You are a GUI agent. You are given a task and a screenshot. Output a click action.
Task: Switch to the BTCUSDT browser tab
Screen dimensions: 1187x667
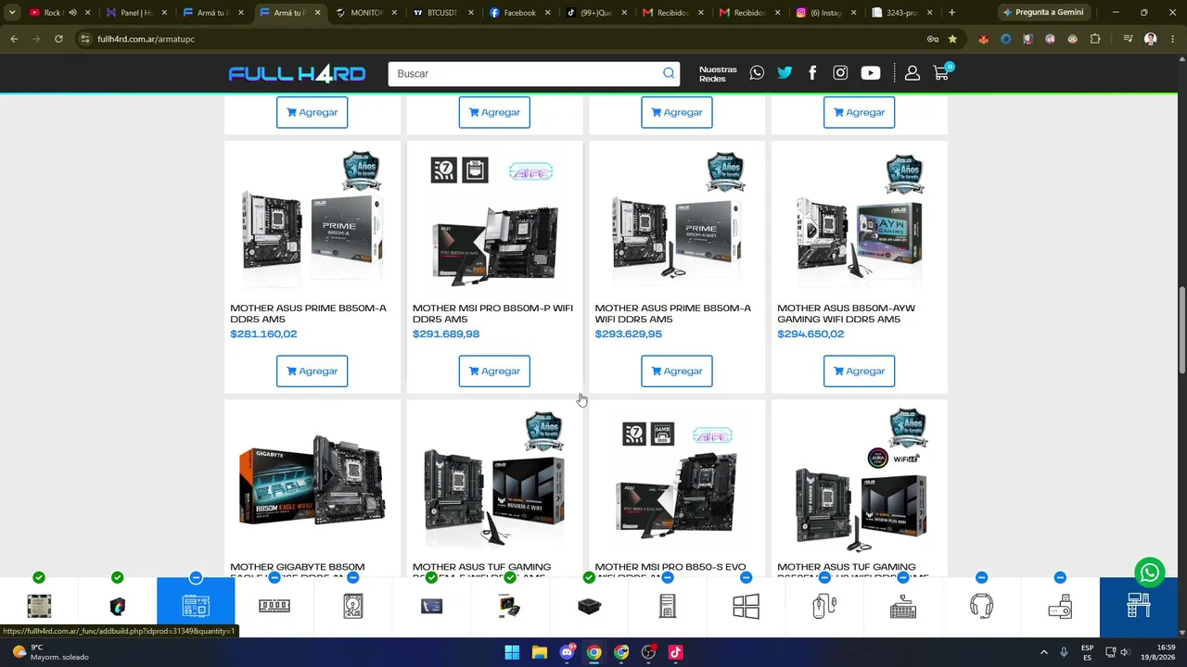[x=436, y=13]
